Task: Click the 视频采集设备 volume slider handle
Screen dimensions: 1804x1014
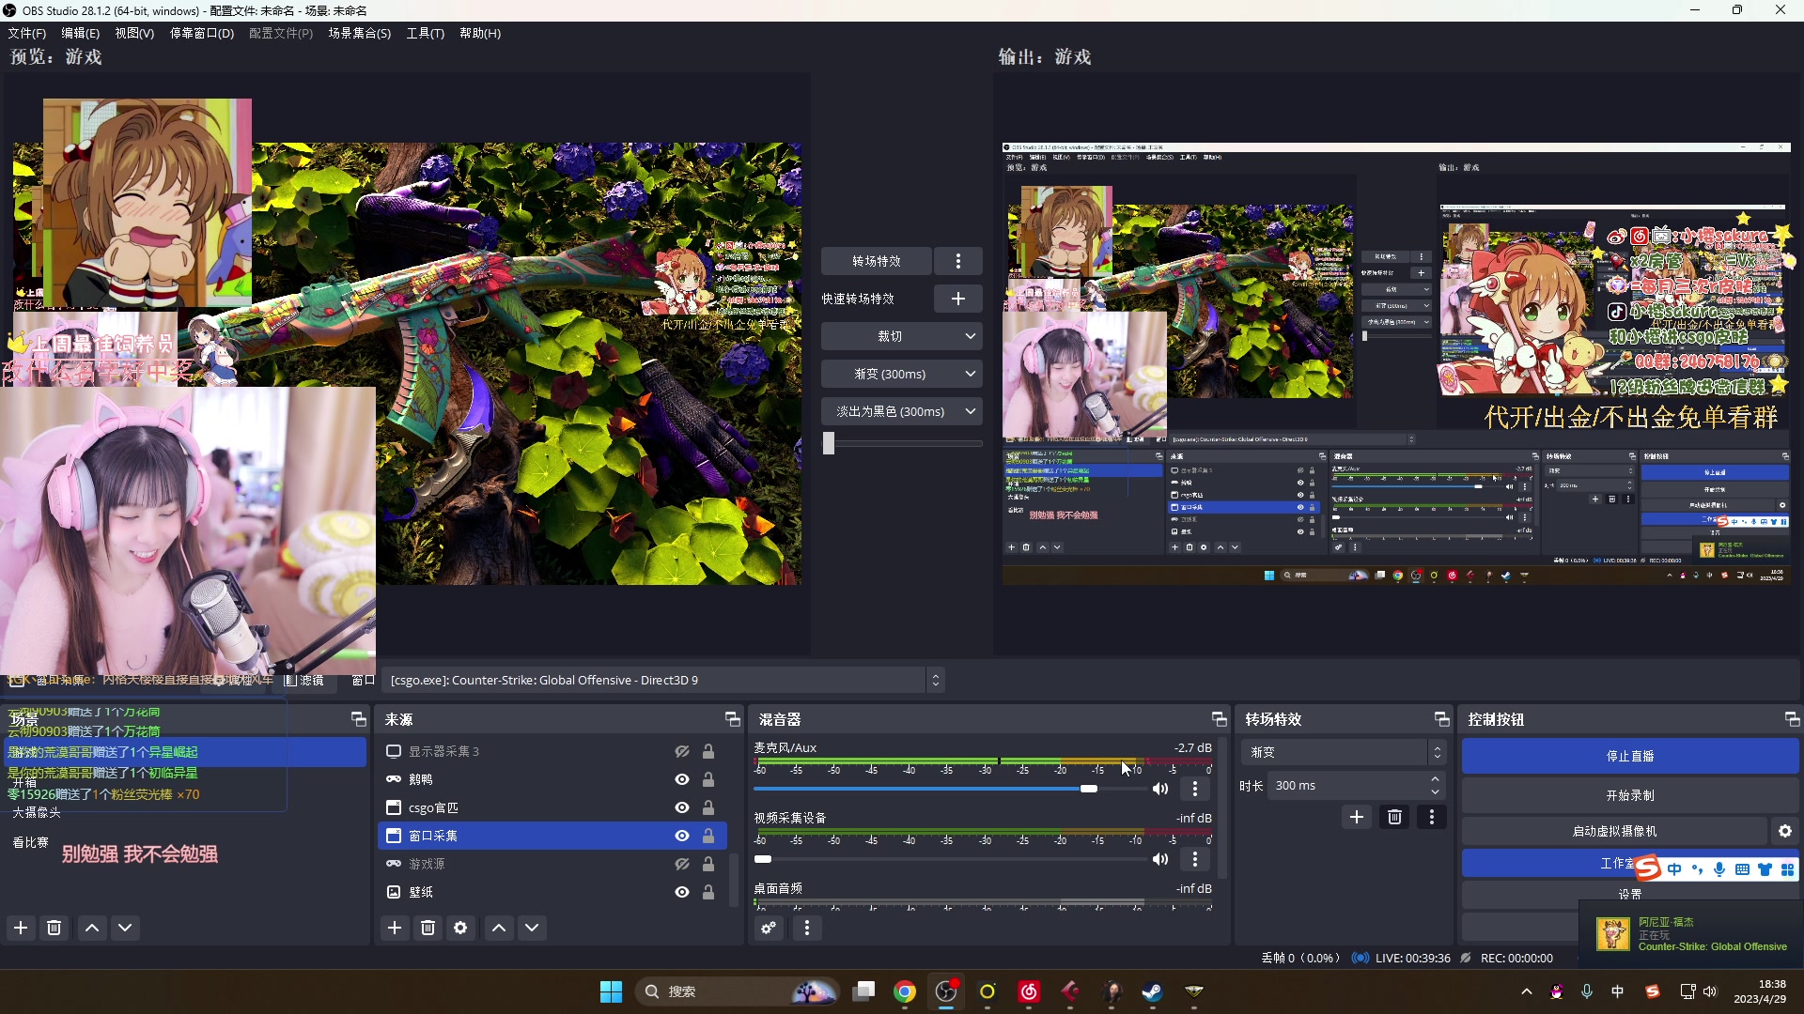Action: tap(763, 859)
